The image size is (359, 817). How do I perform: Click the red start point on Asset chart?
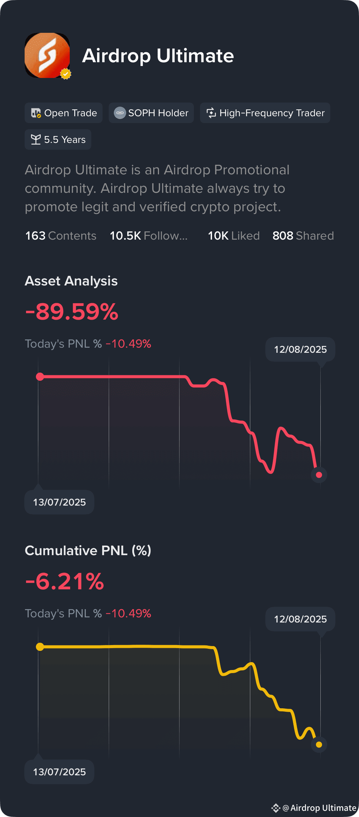click(x=40, y=377)
